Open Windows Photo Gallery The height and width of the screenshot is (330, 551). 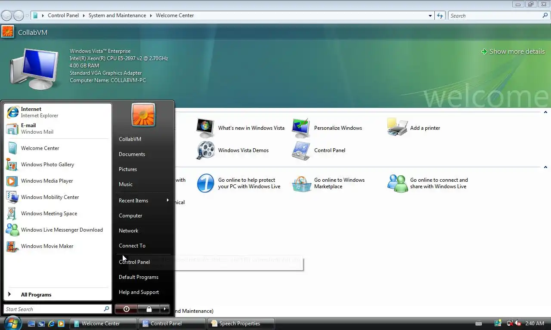click(x=58, y=165)
